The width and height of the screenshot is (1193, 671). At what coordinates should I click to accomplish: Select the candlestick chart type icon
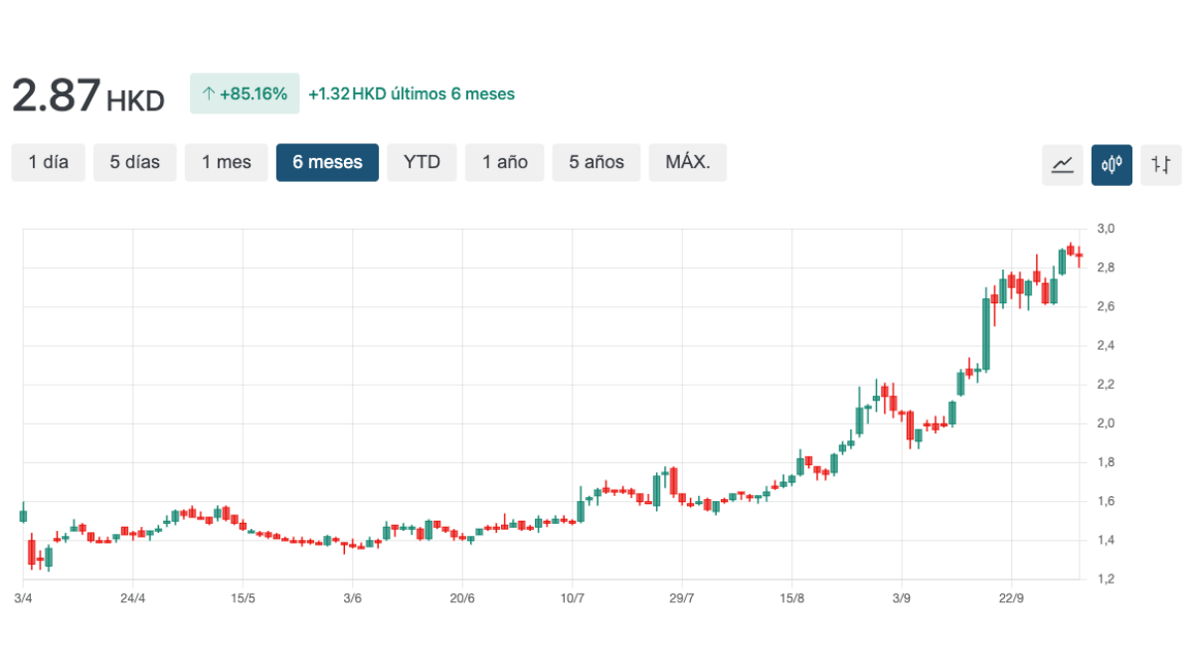tap(1111, 164)
